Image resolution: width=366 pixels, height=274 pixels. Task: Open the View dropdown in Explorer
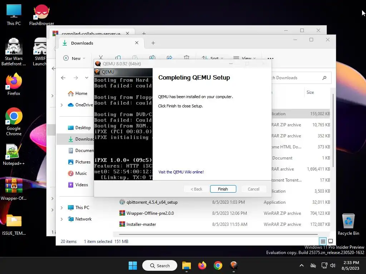click(244, 58)
